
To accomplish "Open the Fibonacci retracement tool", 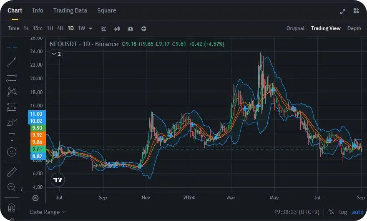I will [x=12, y=77].
